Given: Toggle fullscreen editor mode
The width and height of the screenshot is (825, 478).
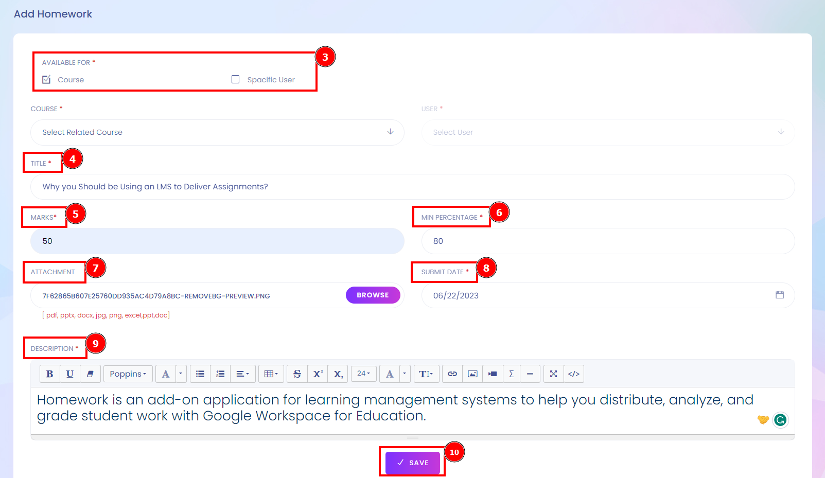Looking at the screenshot, I should click(554, 374).
